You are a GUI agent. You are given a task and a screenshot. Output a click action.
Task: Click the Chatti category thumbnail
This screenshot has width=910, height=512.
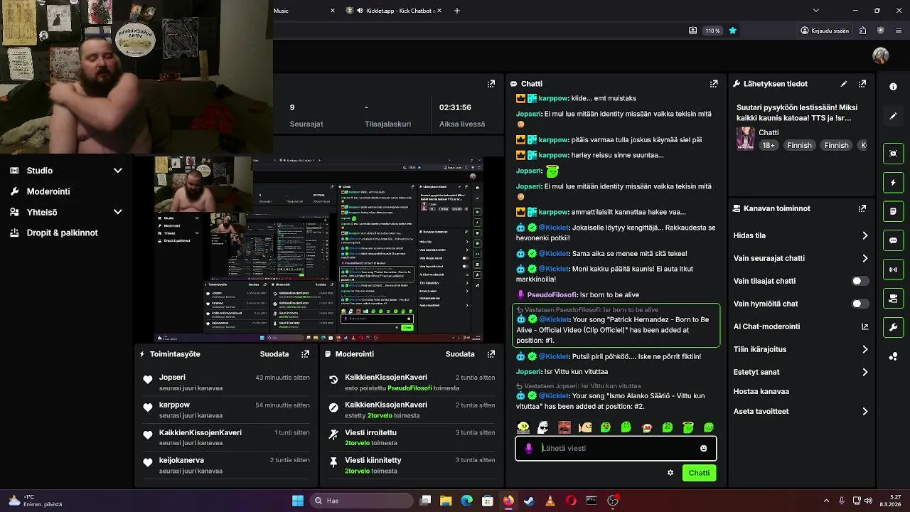(745, 138)
